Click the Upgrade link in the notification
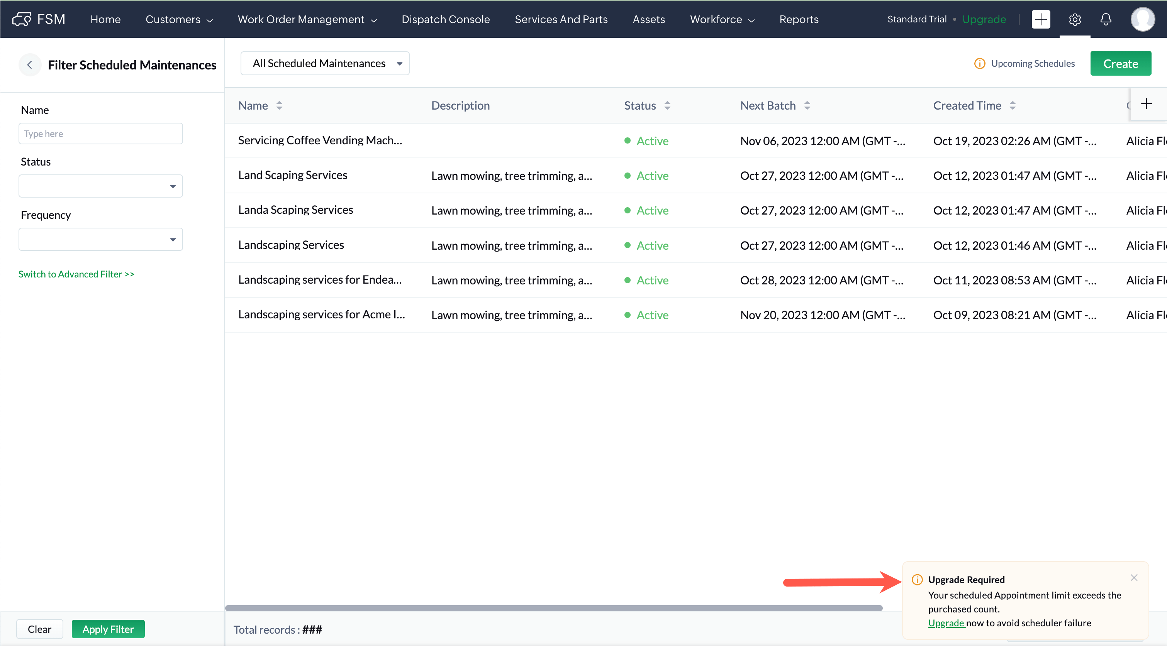 [x=946, y=623]
